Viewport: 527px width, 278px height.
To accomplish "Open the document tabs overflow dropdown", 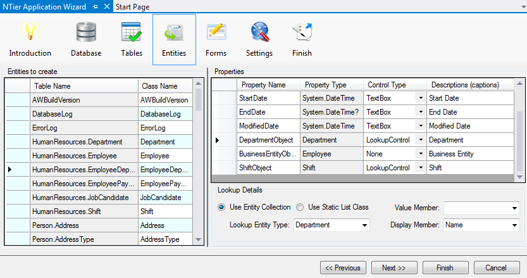I will pos(523,7).
